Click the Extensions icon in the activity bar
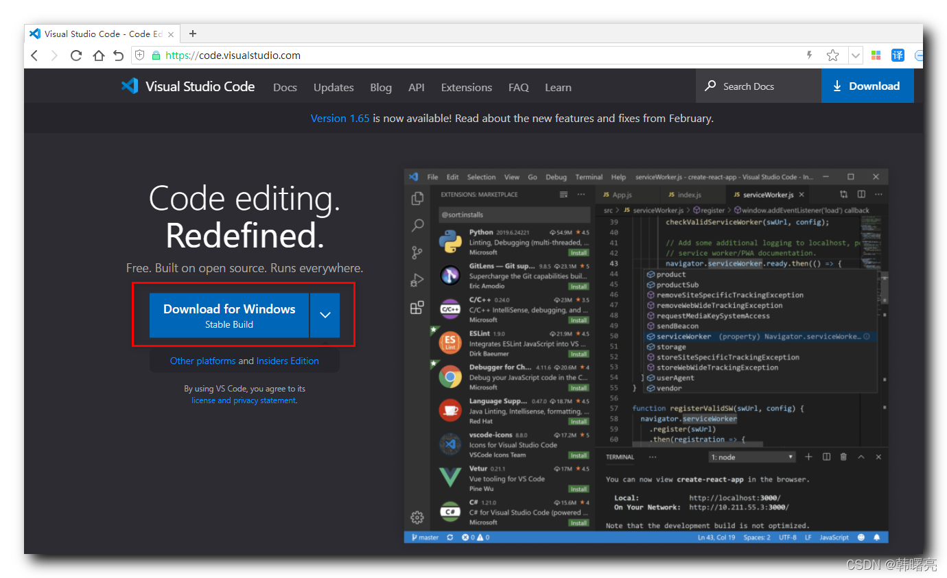 click(x=417, y=308)
